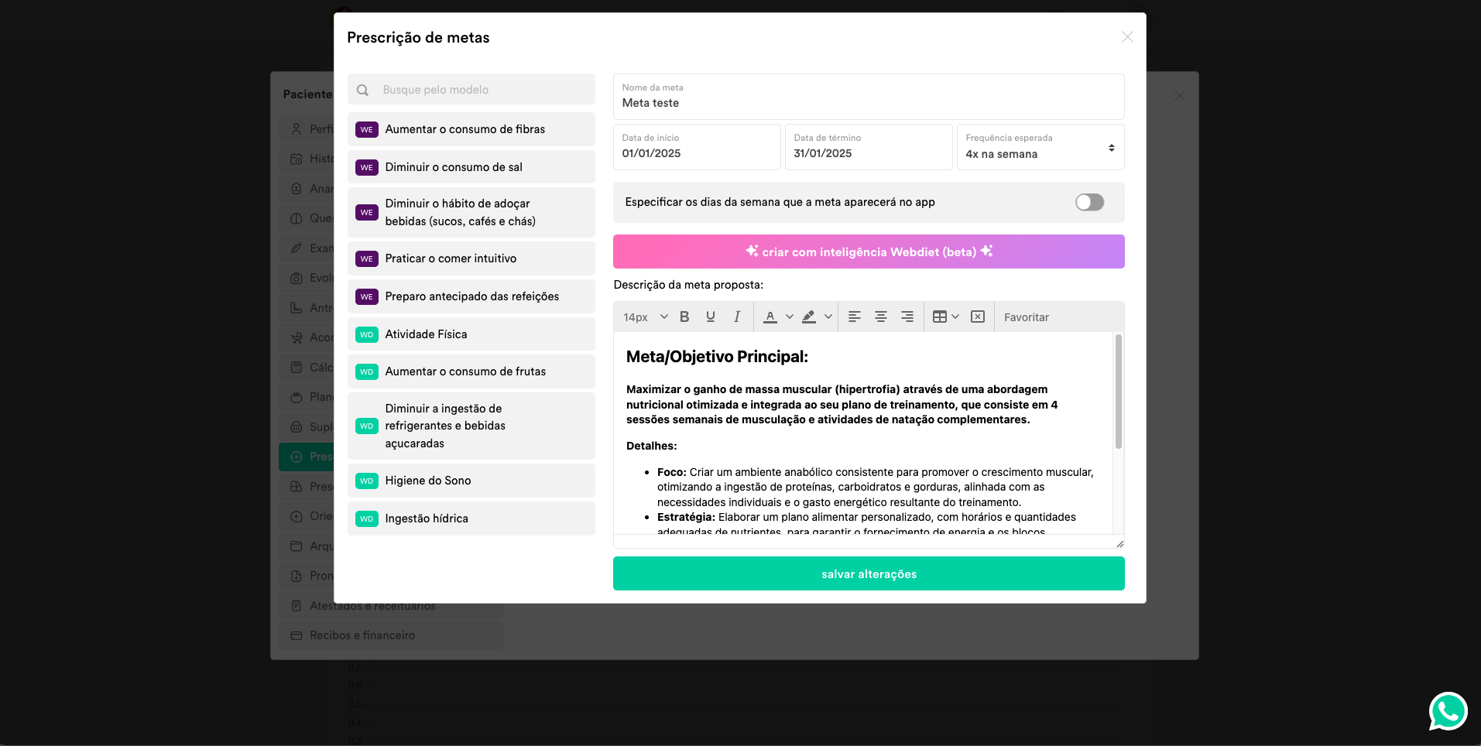
Task: Click the Busque pelo modelo search field
Action: pos(471,90)
